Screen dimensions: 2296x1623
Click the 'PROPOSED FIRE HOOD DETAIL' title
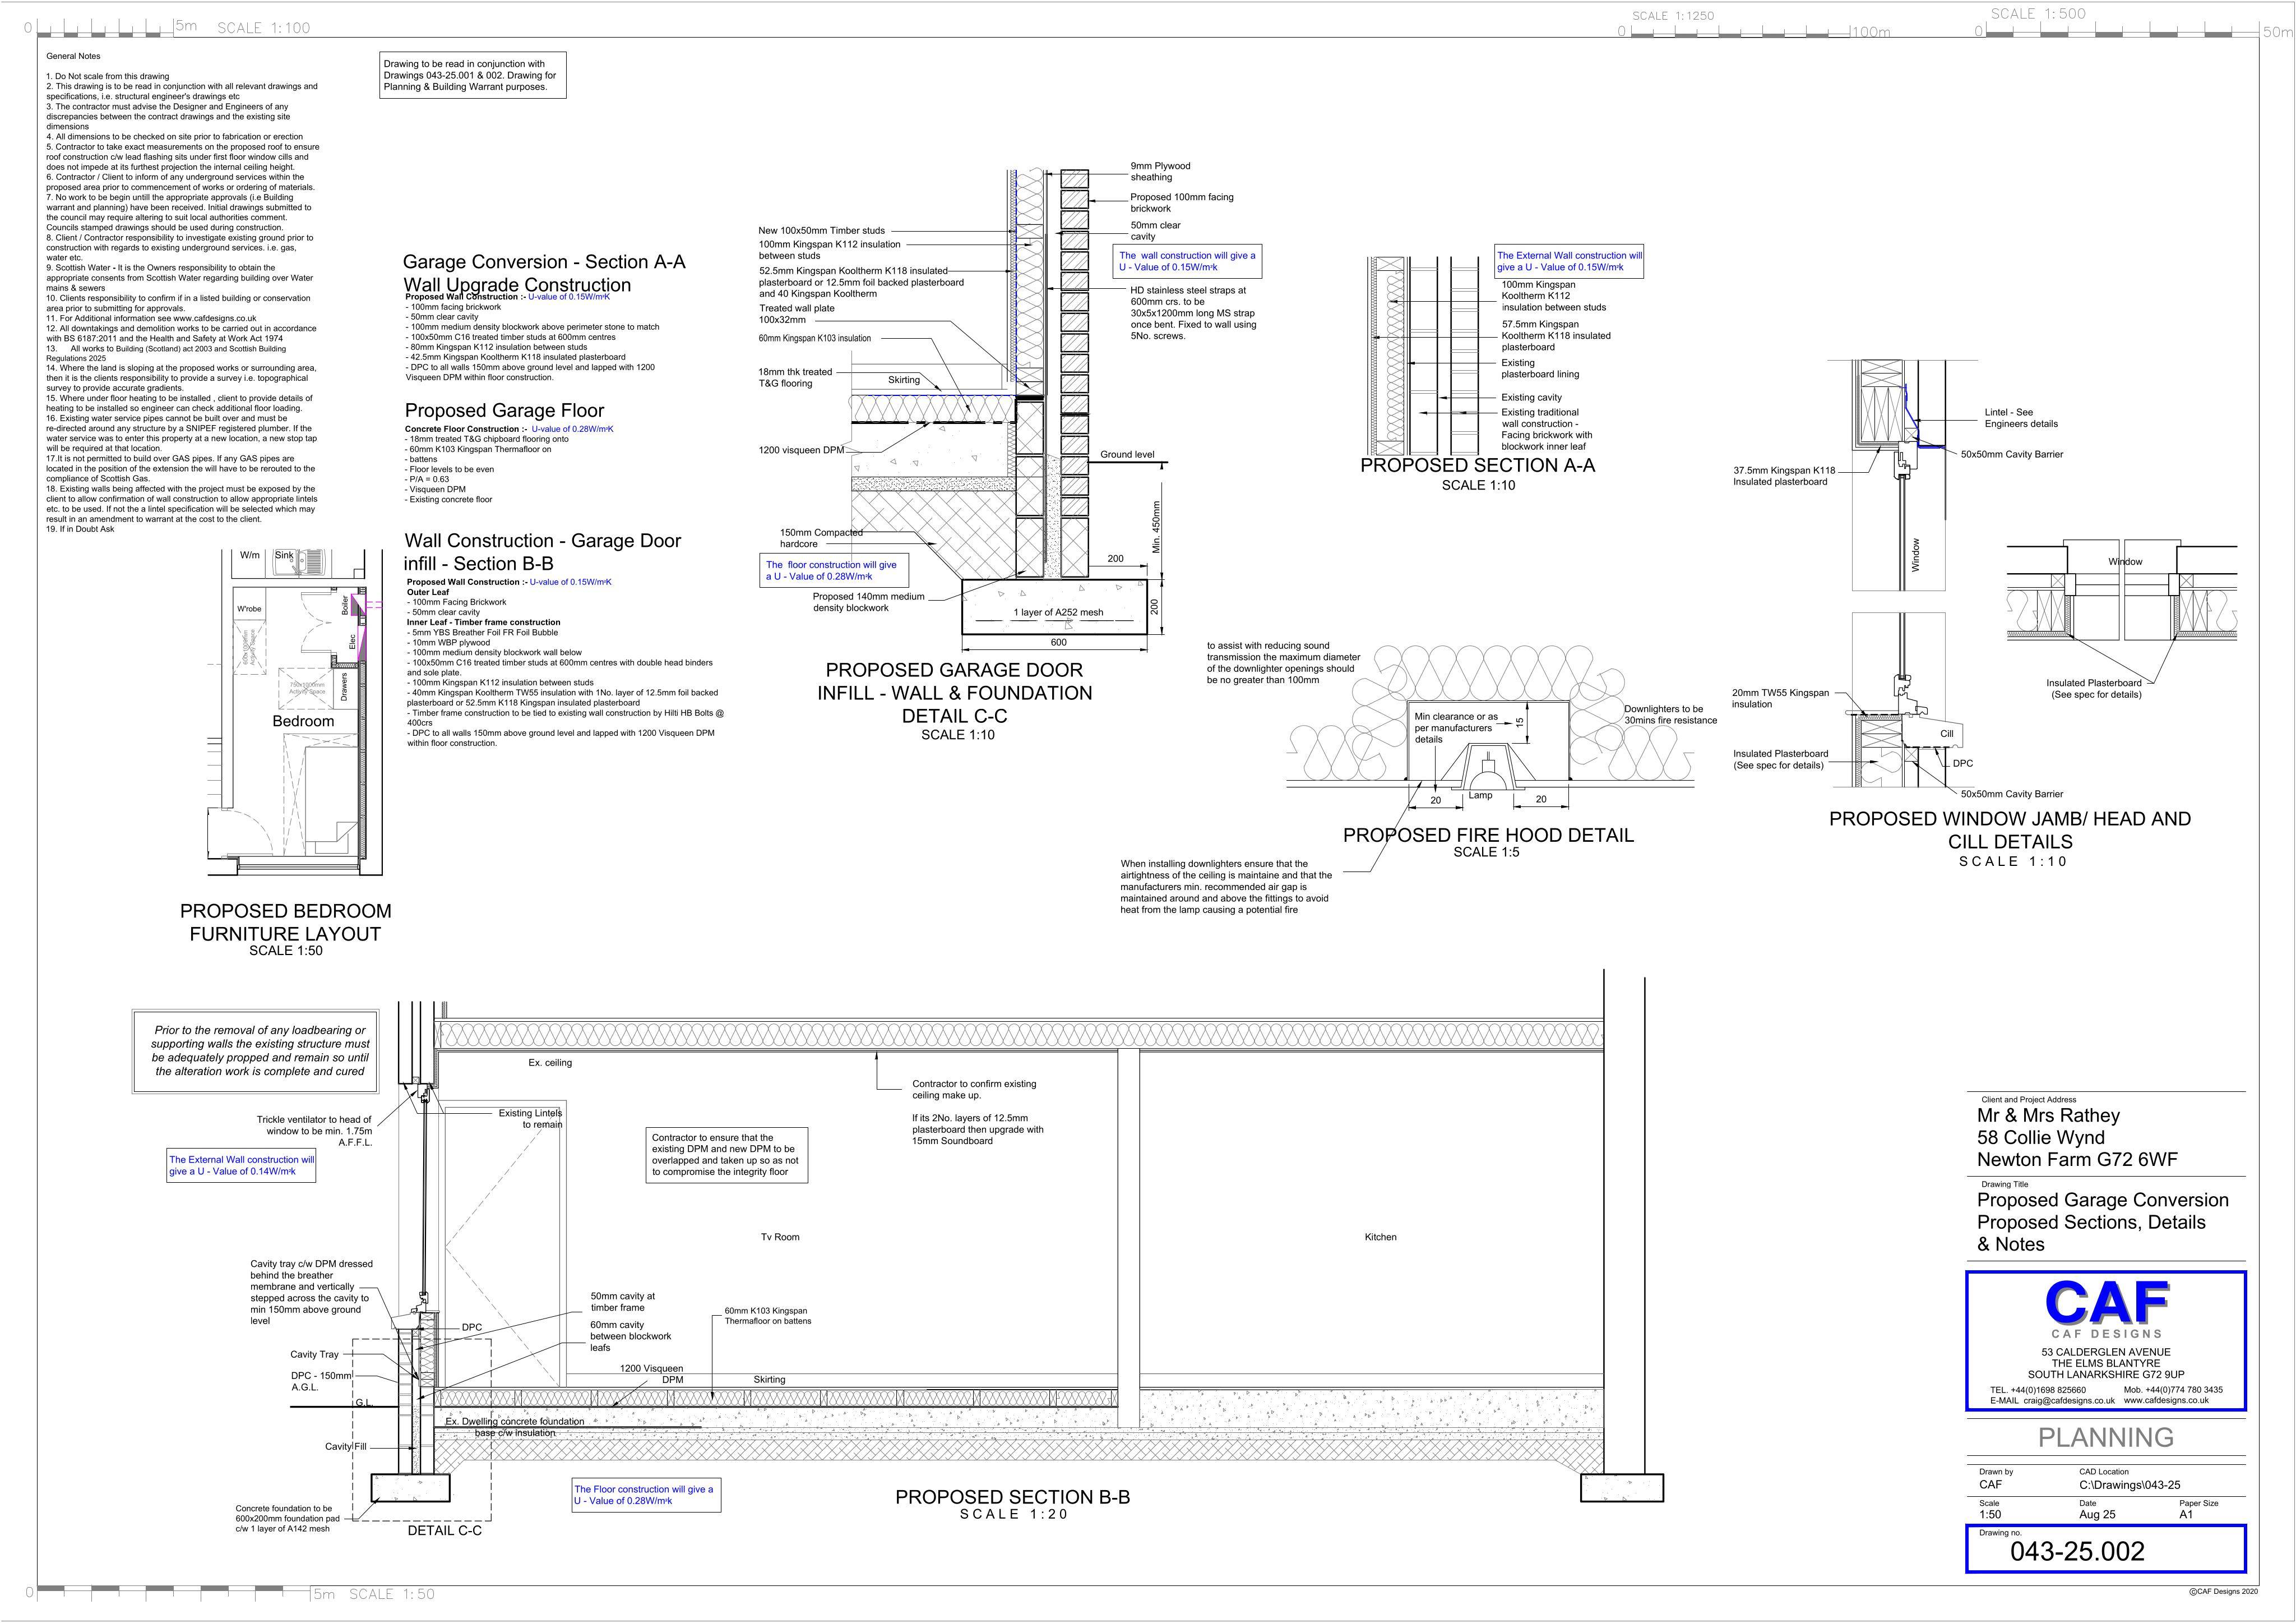pos(1488,834)
